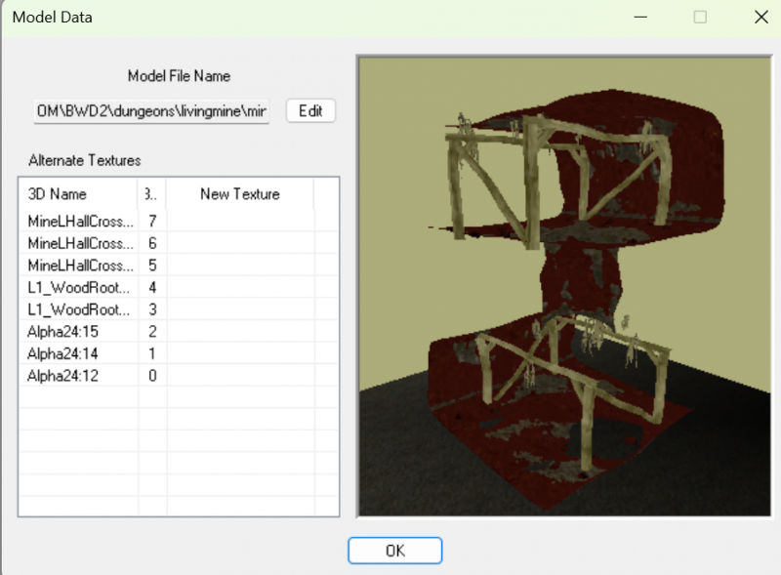Click the New Texture column header
The height and width of the screenshot is (575, 781).
239,194
